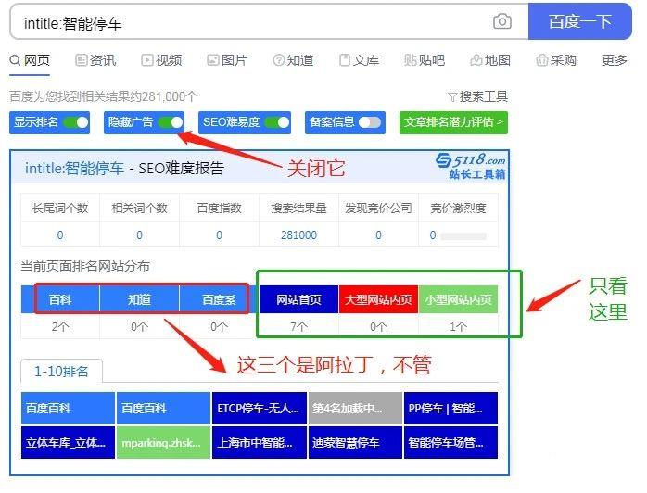Open 搜索工具 options
647x493 pixels.
(483, 97)
